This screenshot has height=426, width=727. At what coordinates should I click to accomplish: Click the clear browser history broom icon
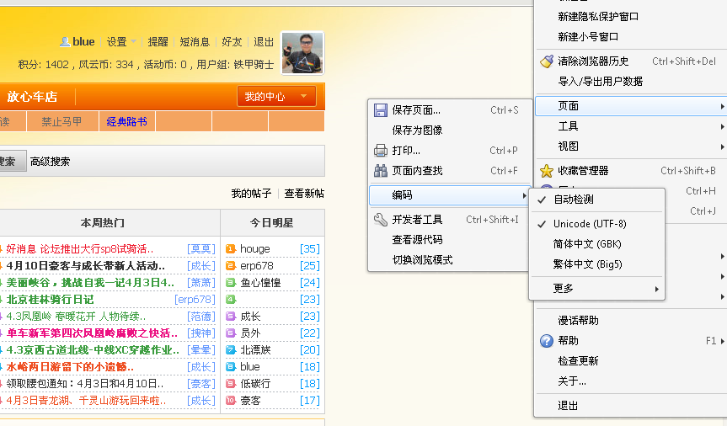tap(547, 61)
